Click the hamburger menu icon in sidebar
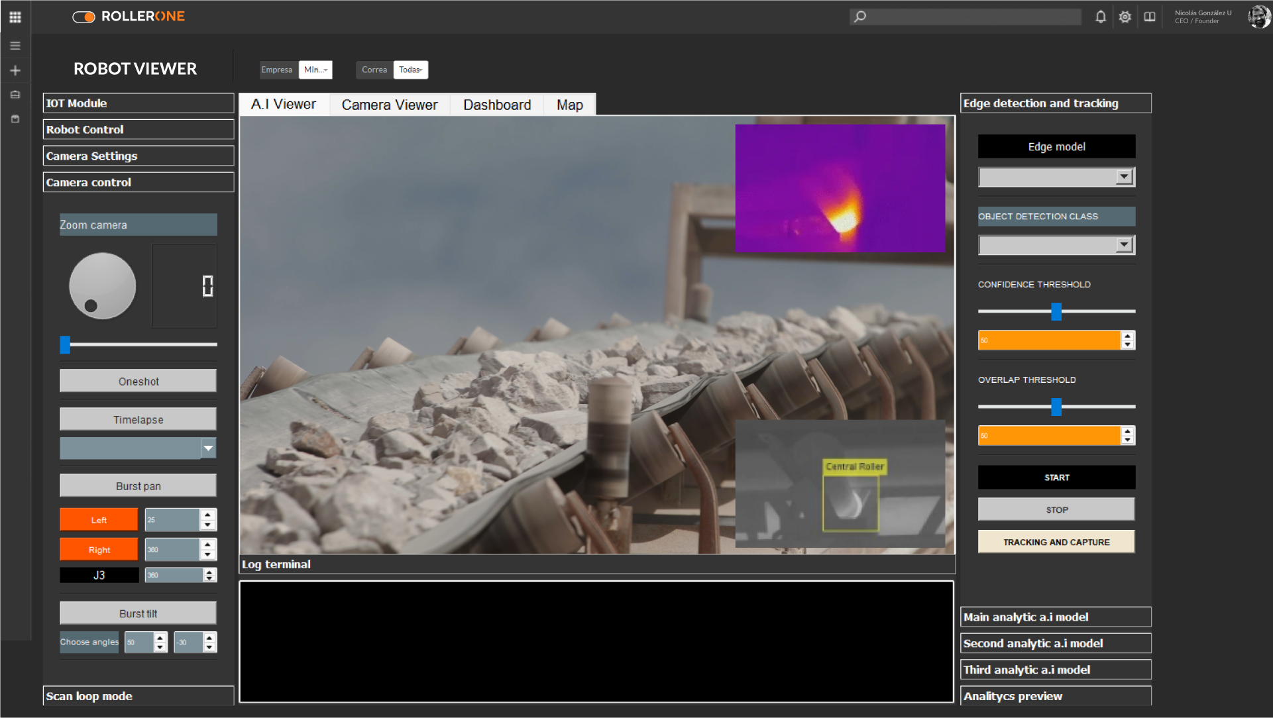 click(15, 46)
